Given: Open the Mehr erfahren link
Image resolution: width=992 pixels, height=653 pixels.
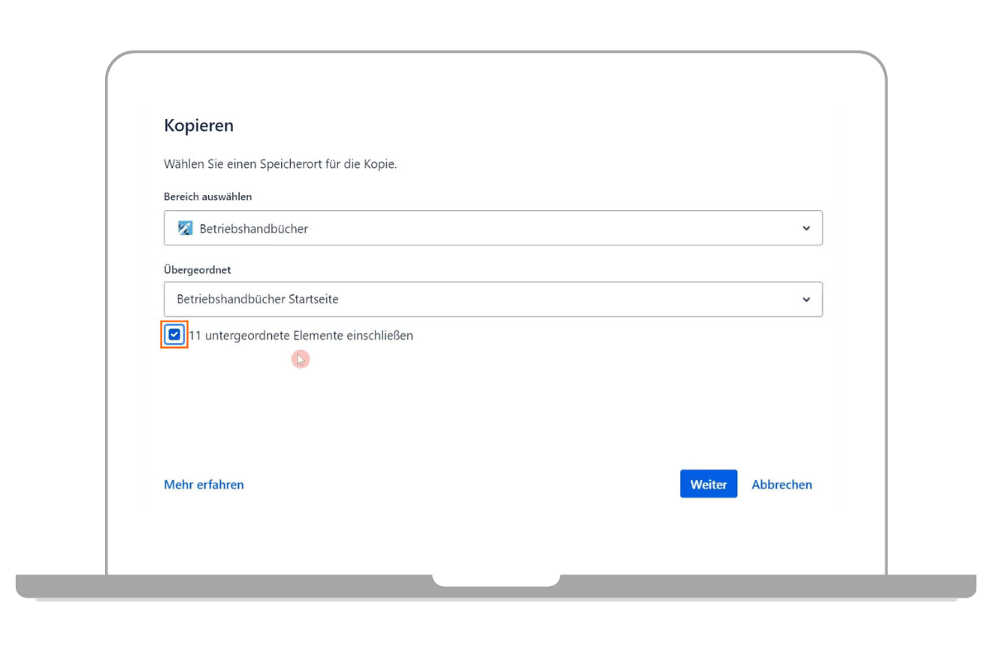Looking at the screenshot, I should click(203, 484).
